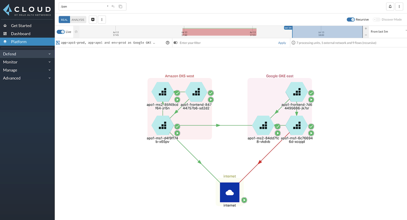Click check badge on apo1-frontend-84744757b6-sd2d2
Image resolution: width=407 pixels, height=220 pixels.
click(x=211, y=93)
